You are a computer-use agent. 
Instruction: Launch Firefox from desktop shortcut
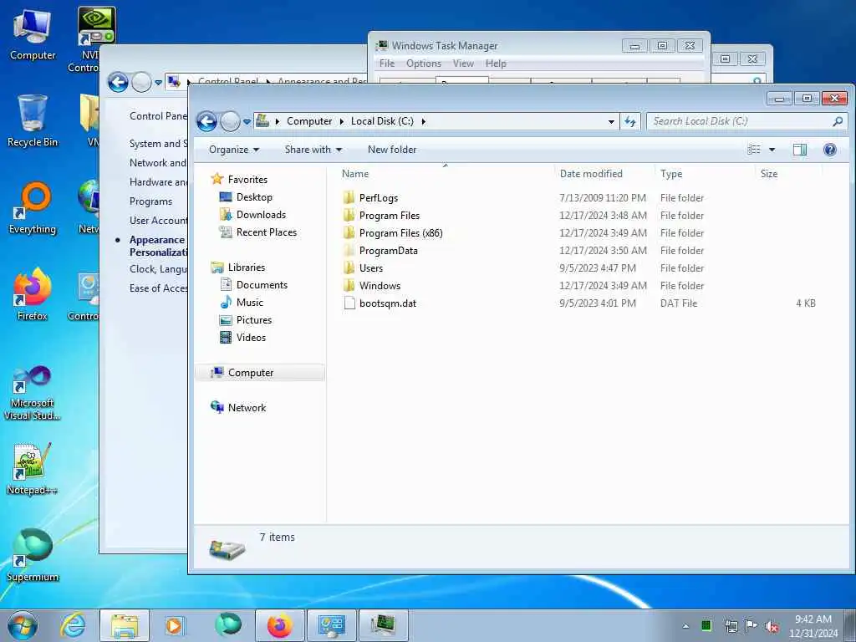(x=33, y=295)
